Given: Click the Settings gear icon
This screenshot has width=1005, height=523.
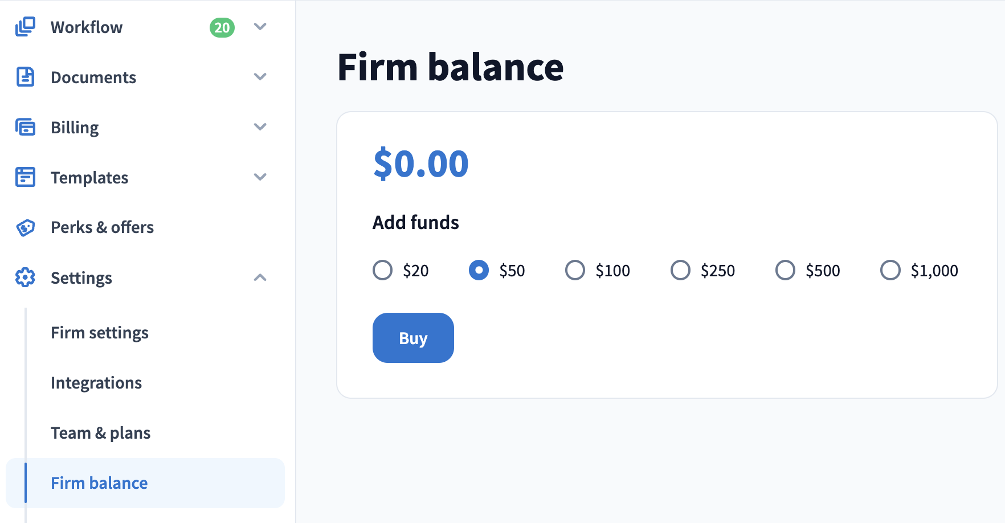Looking at the screenshot, I should [25, 277].
